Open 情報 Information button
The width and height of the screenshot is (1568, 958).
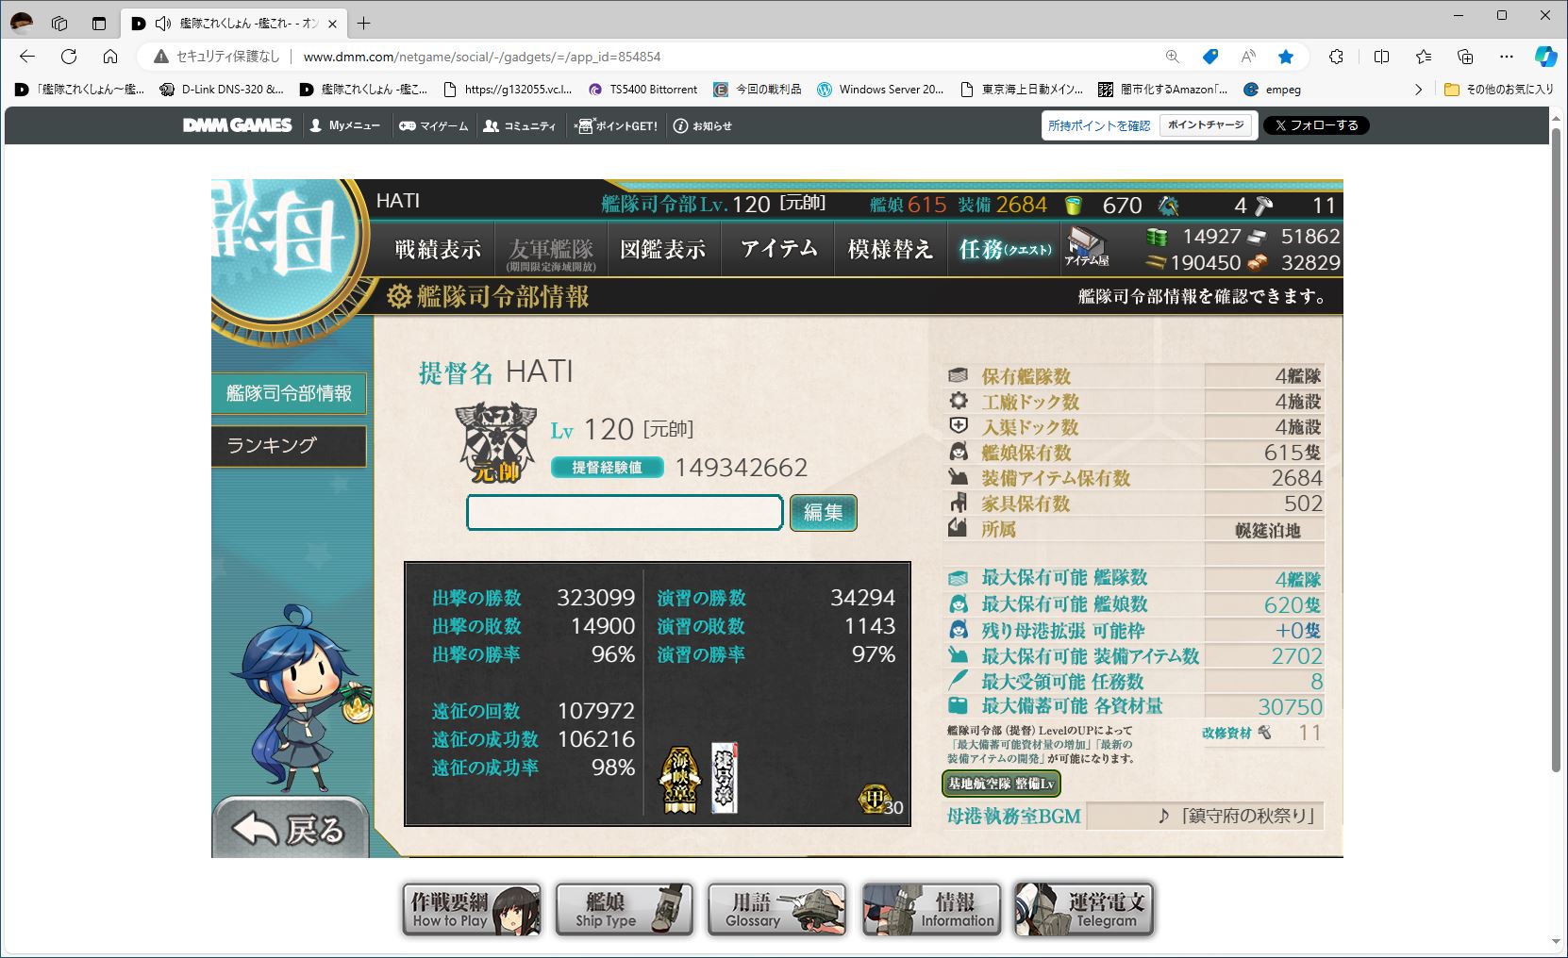[x=930, y=909]
